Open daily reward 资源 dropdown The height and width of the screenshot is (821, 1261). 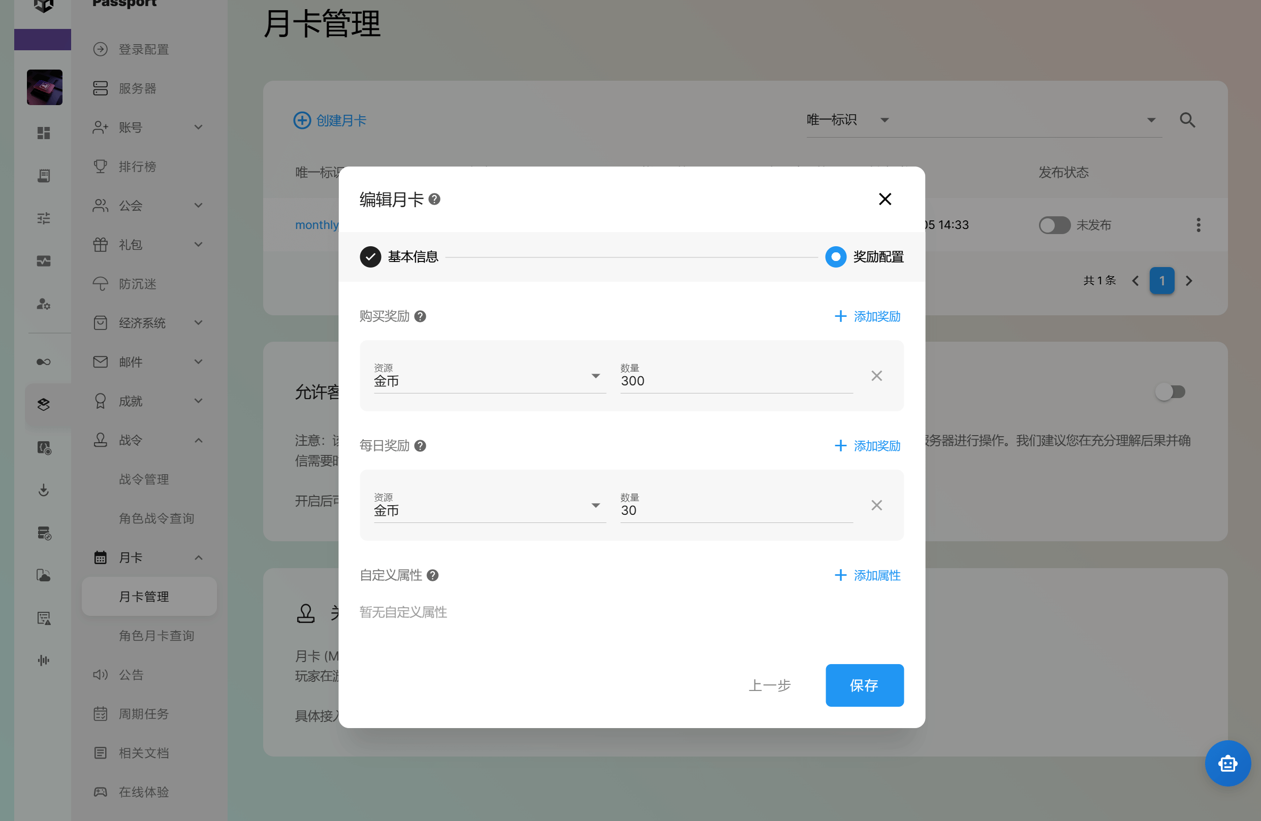[x=489, y=510]
